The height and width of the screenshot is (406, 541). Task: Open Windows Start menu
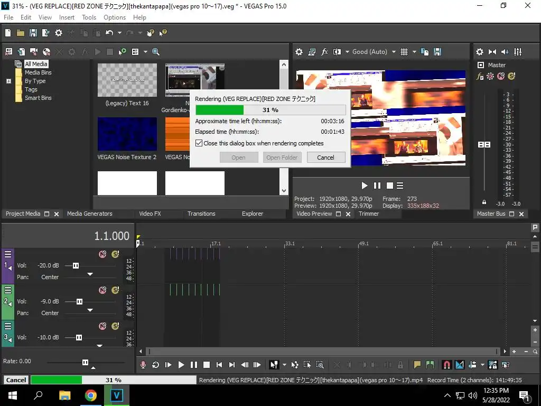coord(13,395)
